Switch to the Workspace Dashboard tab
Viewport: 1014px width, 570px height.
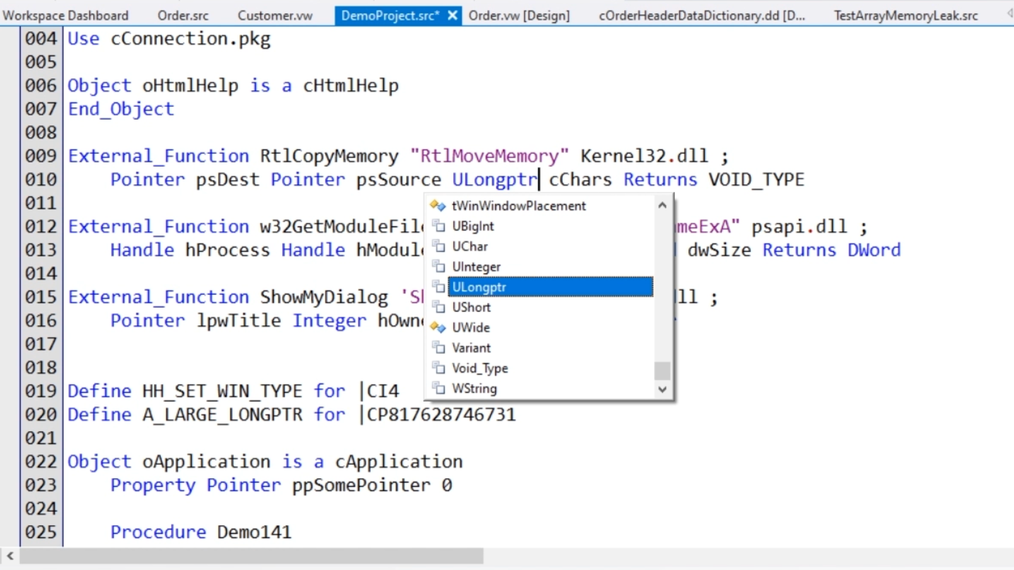[x=65, y=15]
